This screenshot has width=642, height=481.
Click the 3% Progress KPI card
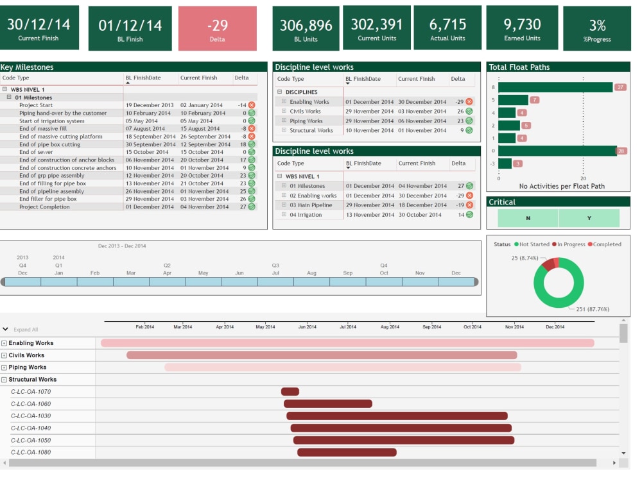[597, 29]
